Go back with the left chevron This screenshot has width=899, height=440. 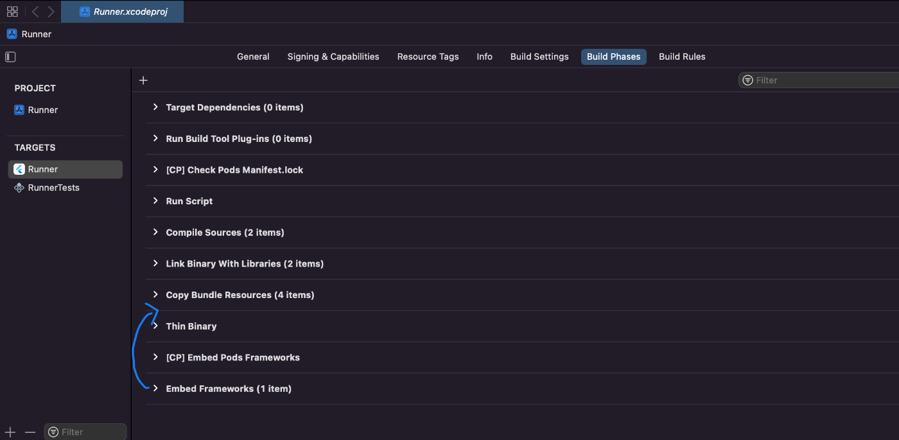pyautogui.click(x=35, y=12)
